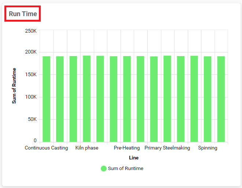
Task: Click the Pre-Heating bar in chart
Action: (127, 99)
